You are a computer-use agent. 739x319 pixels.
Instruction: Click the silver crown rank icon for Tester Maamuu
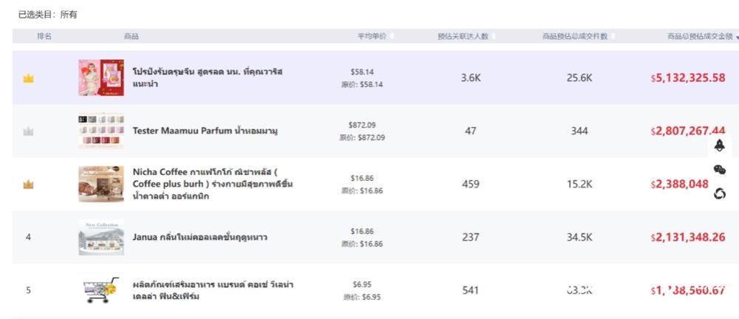pos(28,131)
